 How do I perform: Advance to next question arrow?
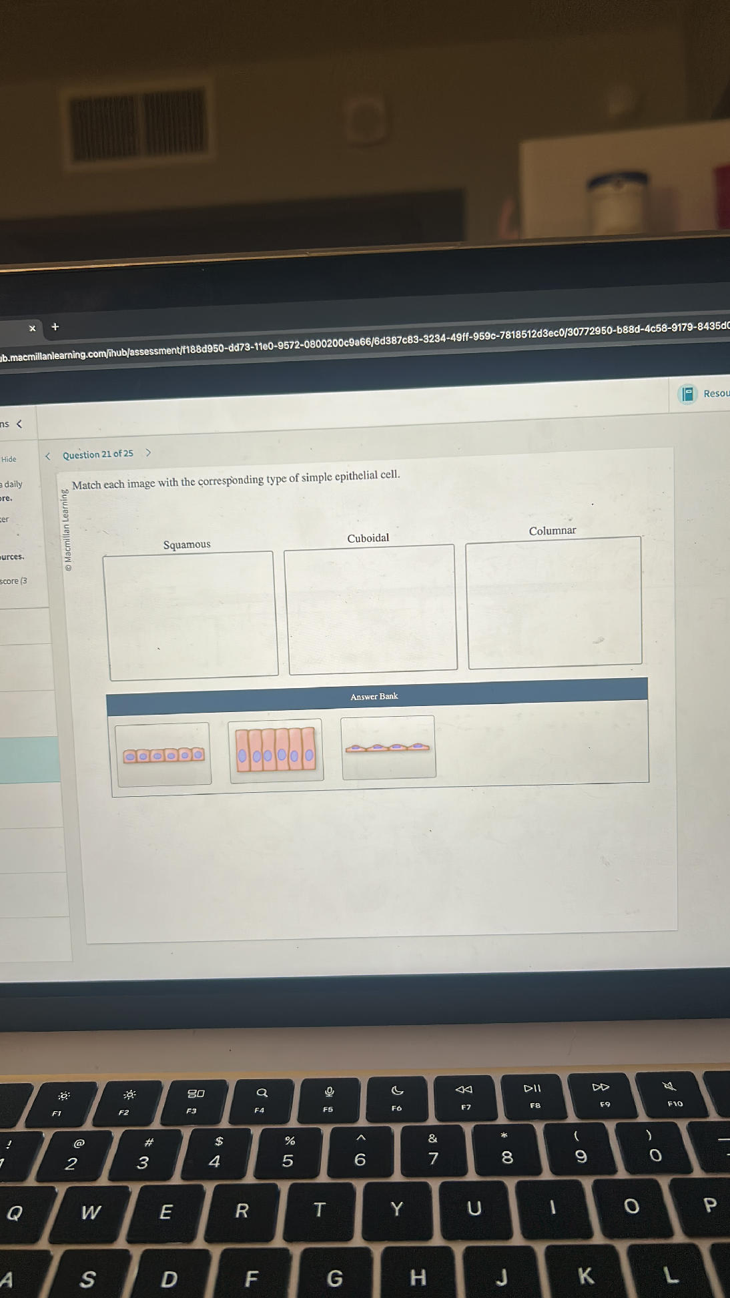[x=148, y=452]
